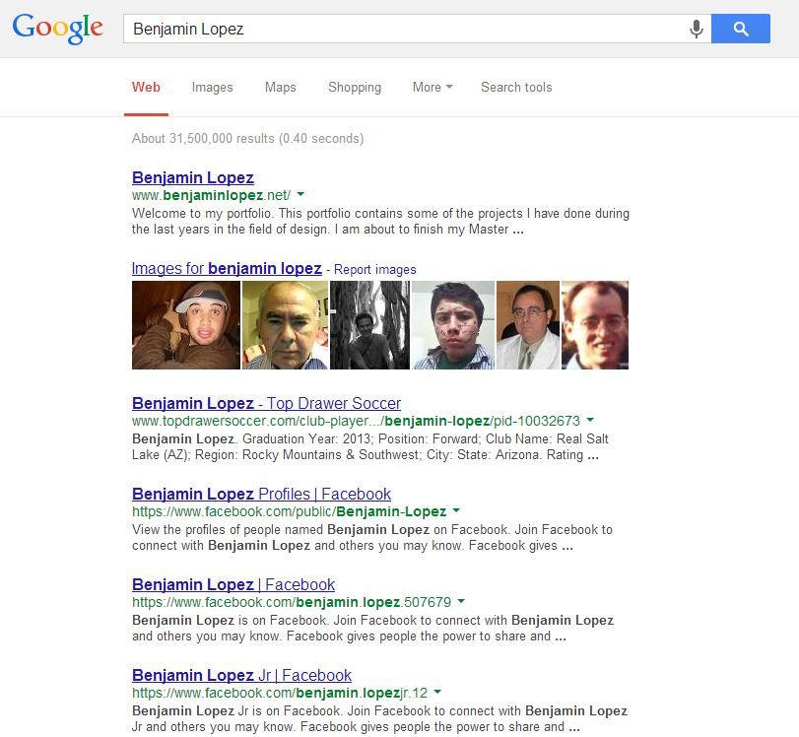This screenshot has height=737, width=799.
Task: Open Search tools options
Action: (x=515, y=88)
